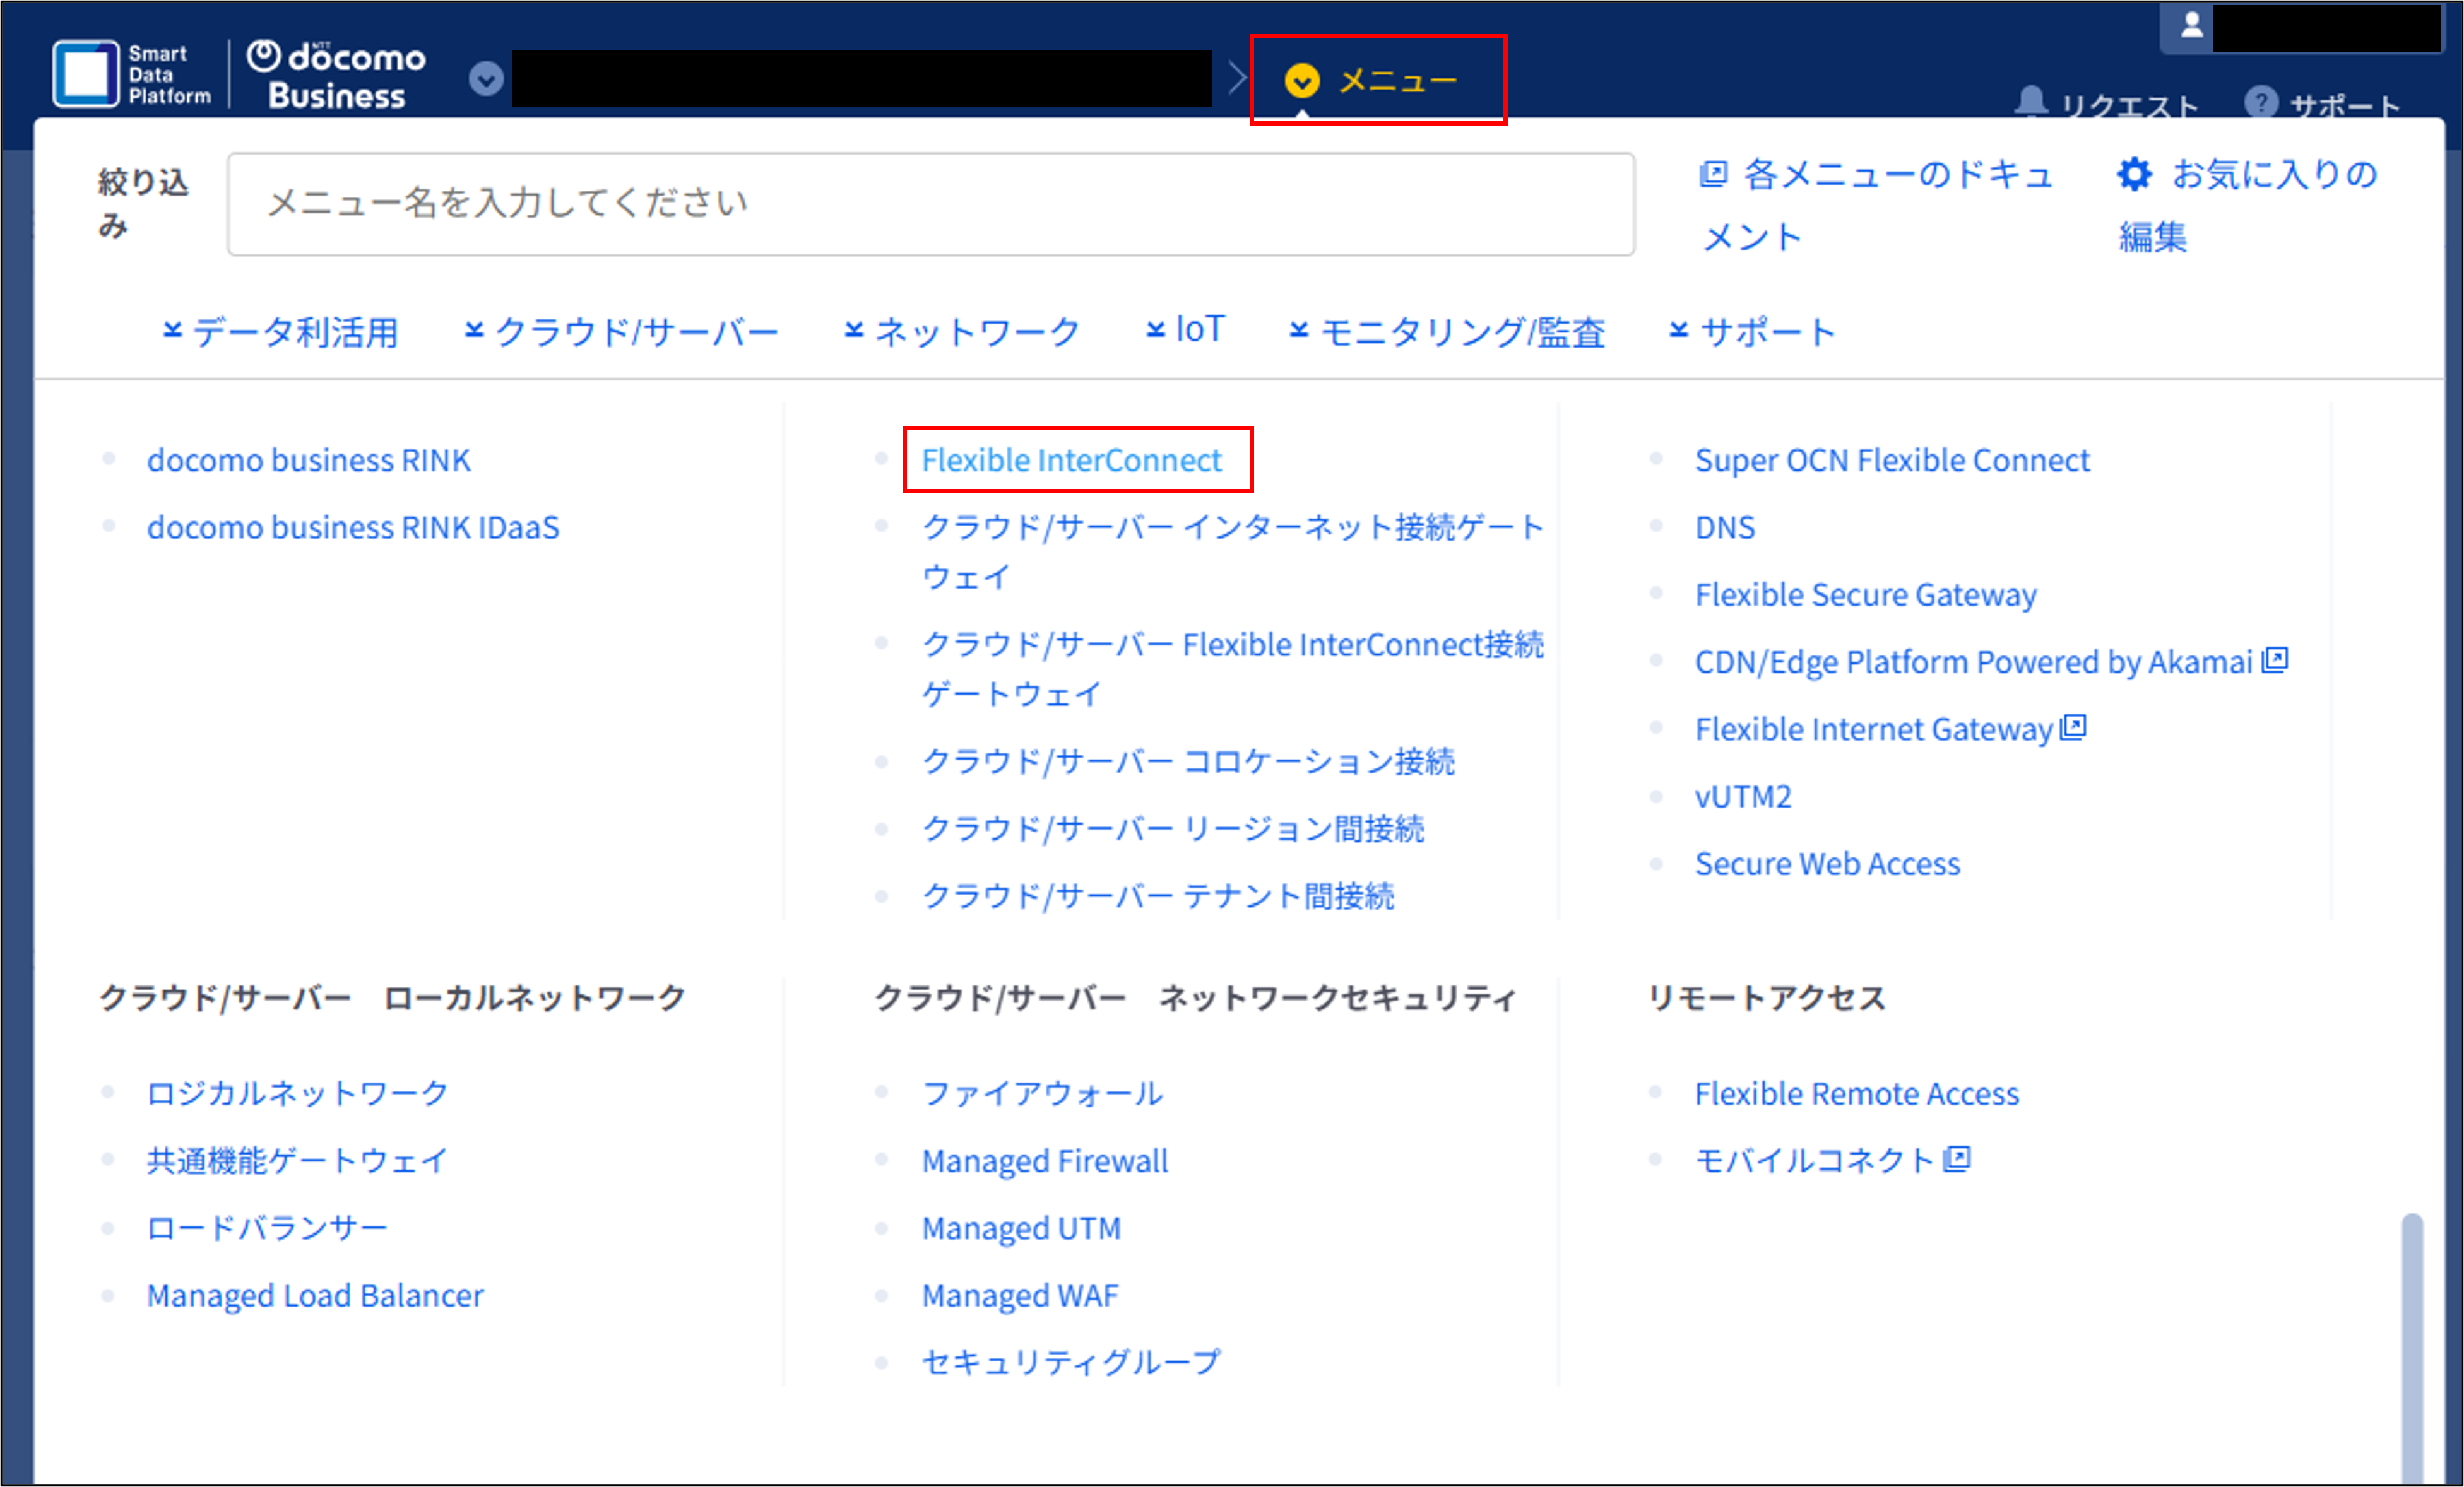The image size is (2464, 1487).
Task: Open Managed WAF
Action: (x=1020, y=1295)
